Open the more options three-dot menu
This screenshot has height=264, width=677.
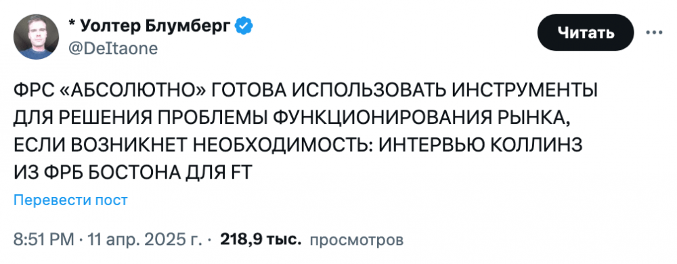tap(654, 32)
